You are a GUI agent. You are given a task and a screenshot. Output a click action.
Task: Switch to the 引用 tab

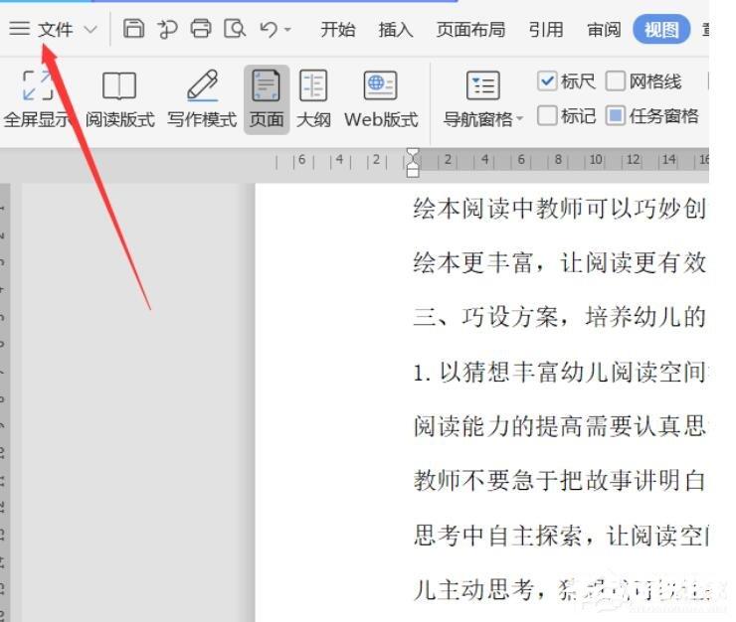point(546,30)
